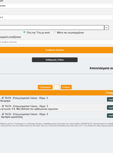Click the orange 'Αναζήτηση Θεμάτων' button
The width and height of the screenshot is (113, 153).
tap(56, 50)
